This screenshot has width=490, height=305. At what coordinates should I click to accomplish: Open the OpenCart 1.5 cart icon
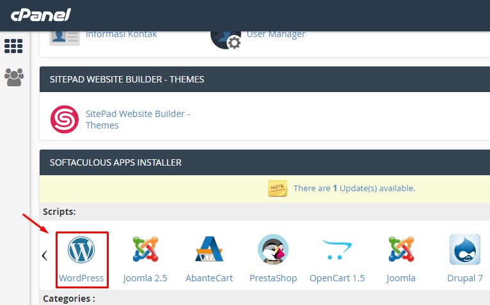336,249
